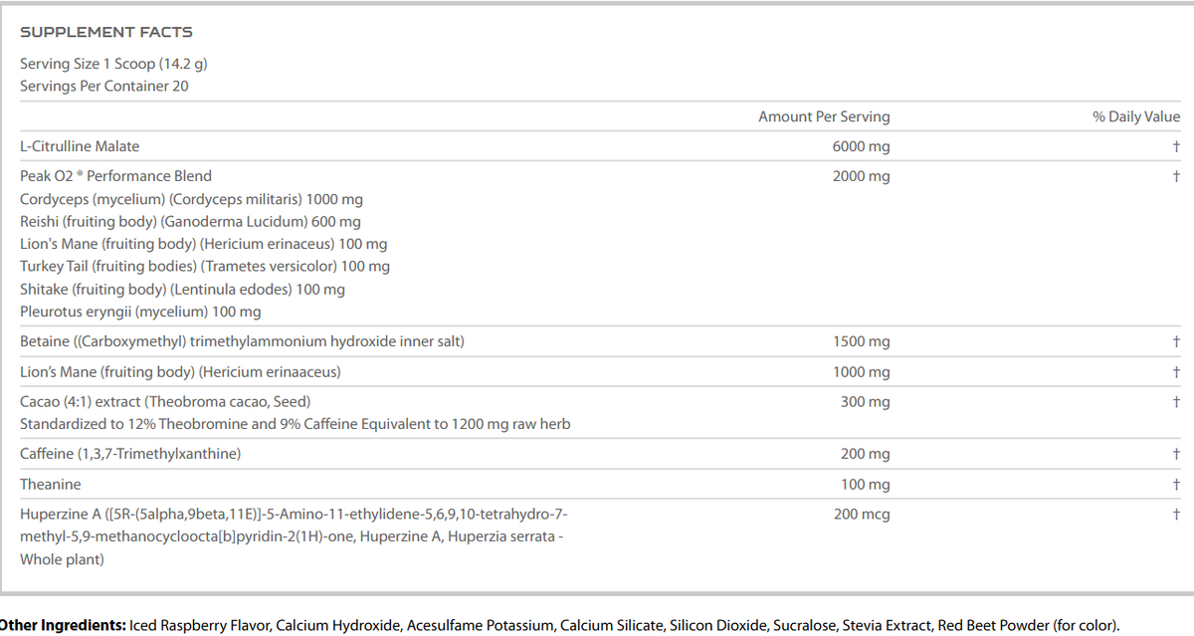Select the "Serving Size 1 Scoop (14.2 g)" line
The width and height of the screenshot is (1194, 636).
pyautogui.click(x=113, y=64)
